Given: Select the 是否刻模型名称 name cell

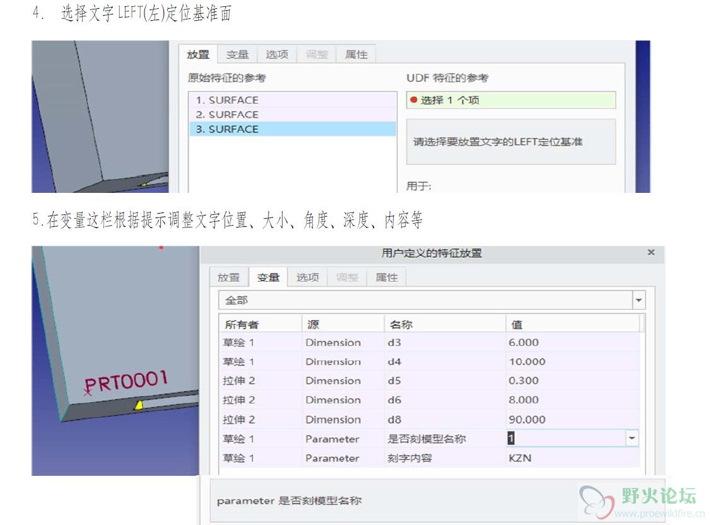Looking at the screenshot, I should 445,439.
